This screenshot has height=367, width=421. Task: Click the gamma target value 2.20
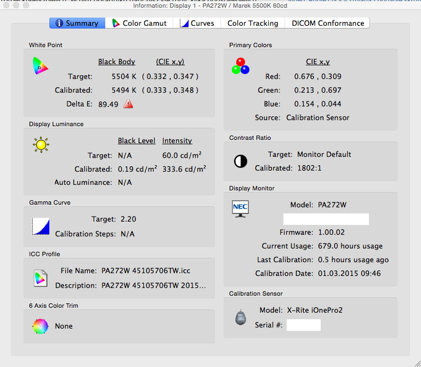tap(128, 219)
